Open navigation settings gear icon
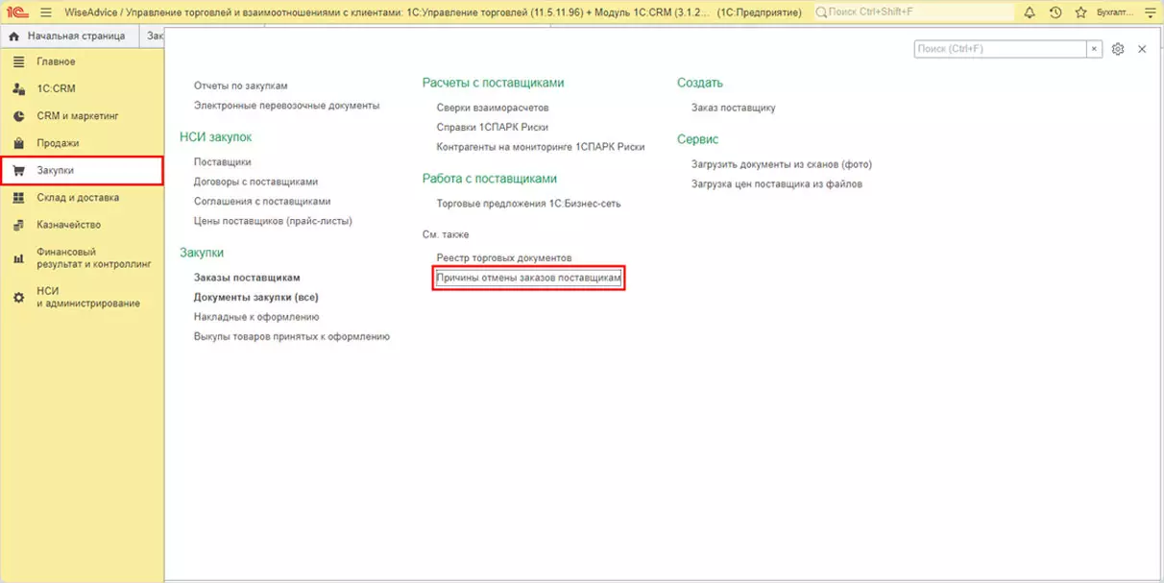The height and width of the screenshot is (583, 1164). coord(1118,49)
